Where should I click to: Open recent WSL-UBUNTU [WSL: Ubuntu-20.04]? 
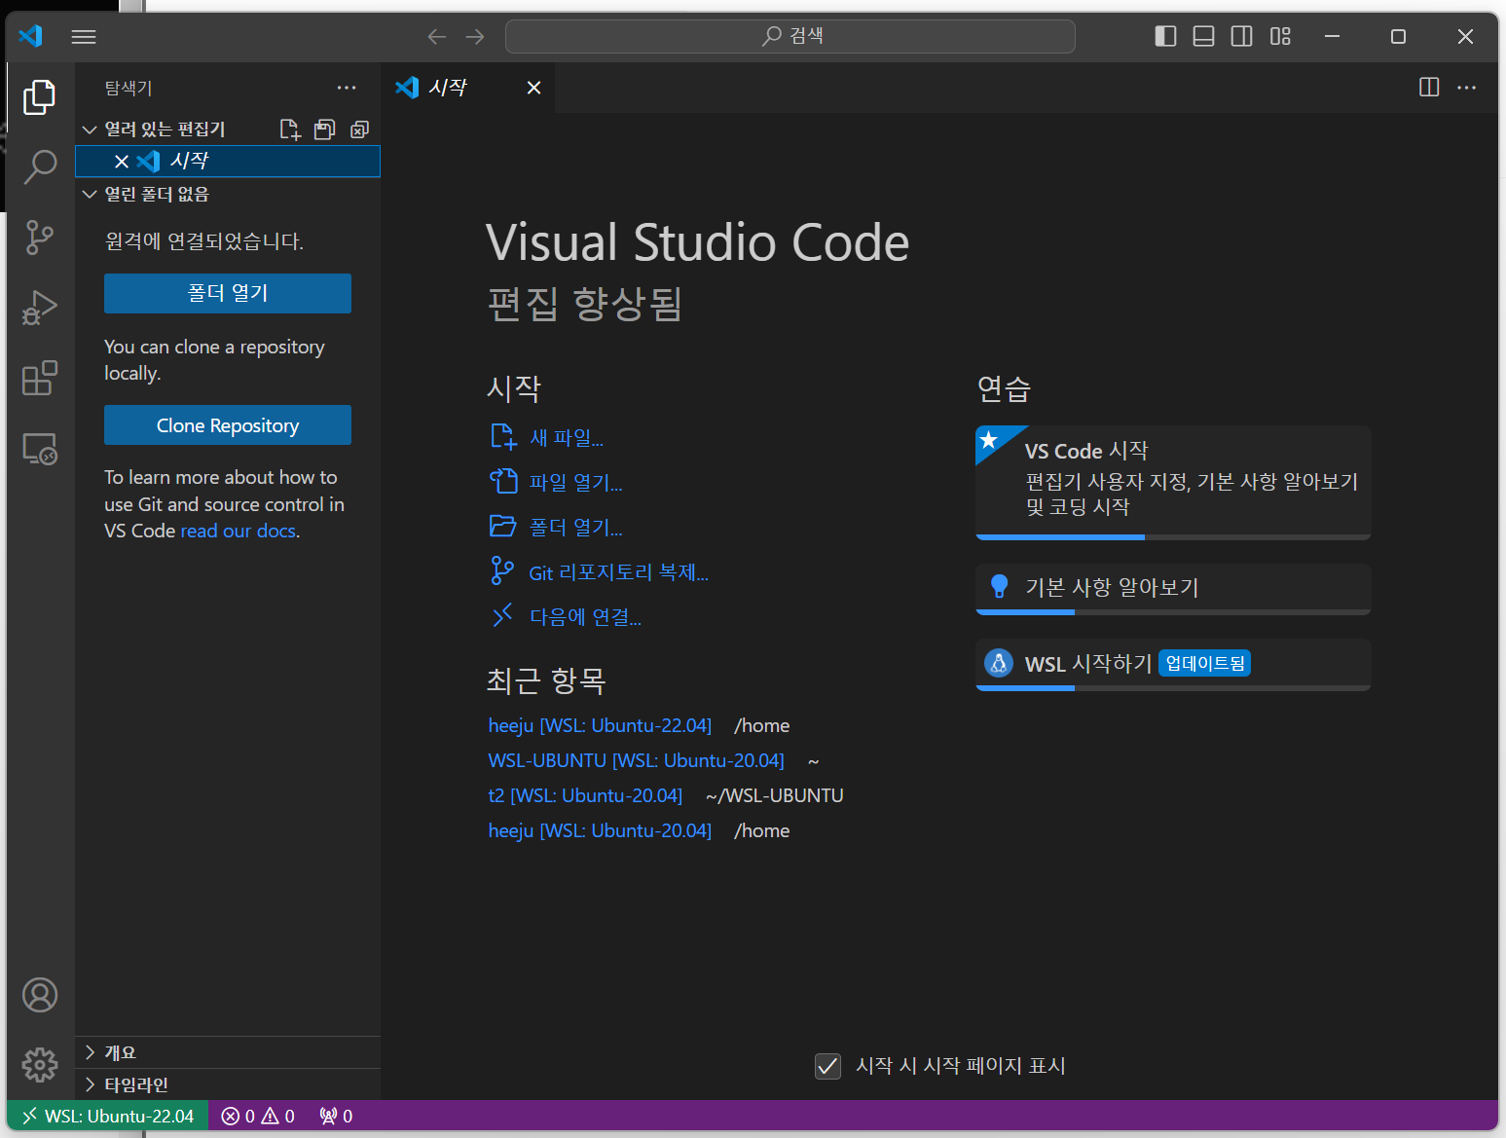[x=636, y=760]
